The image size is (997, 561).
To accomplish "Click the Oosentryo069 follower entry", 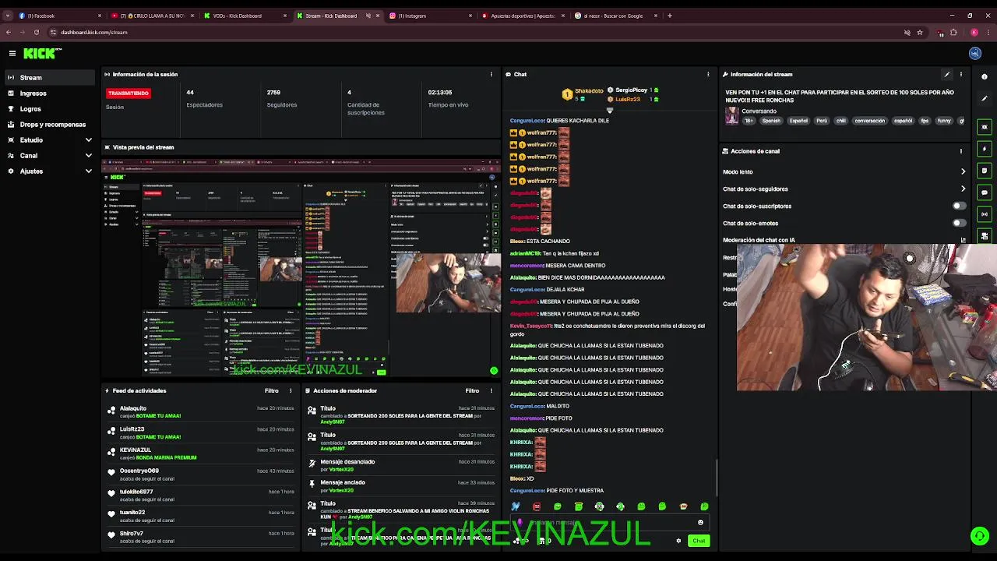I will (200, 474).
